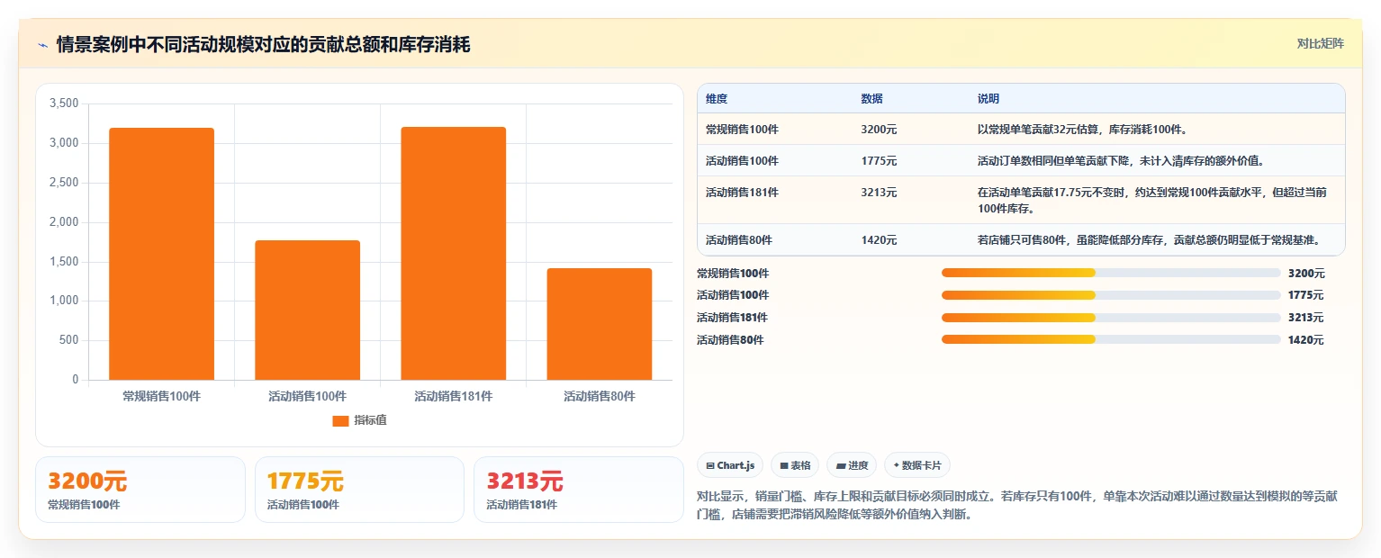Click the icon in the 进度 chip

pos(841,466)
